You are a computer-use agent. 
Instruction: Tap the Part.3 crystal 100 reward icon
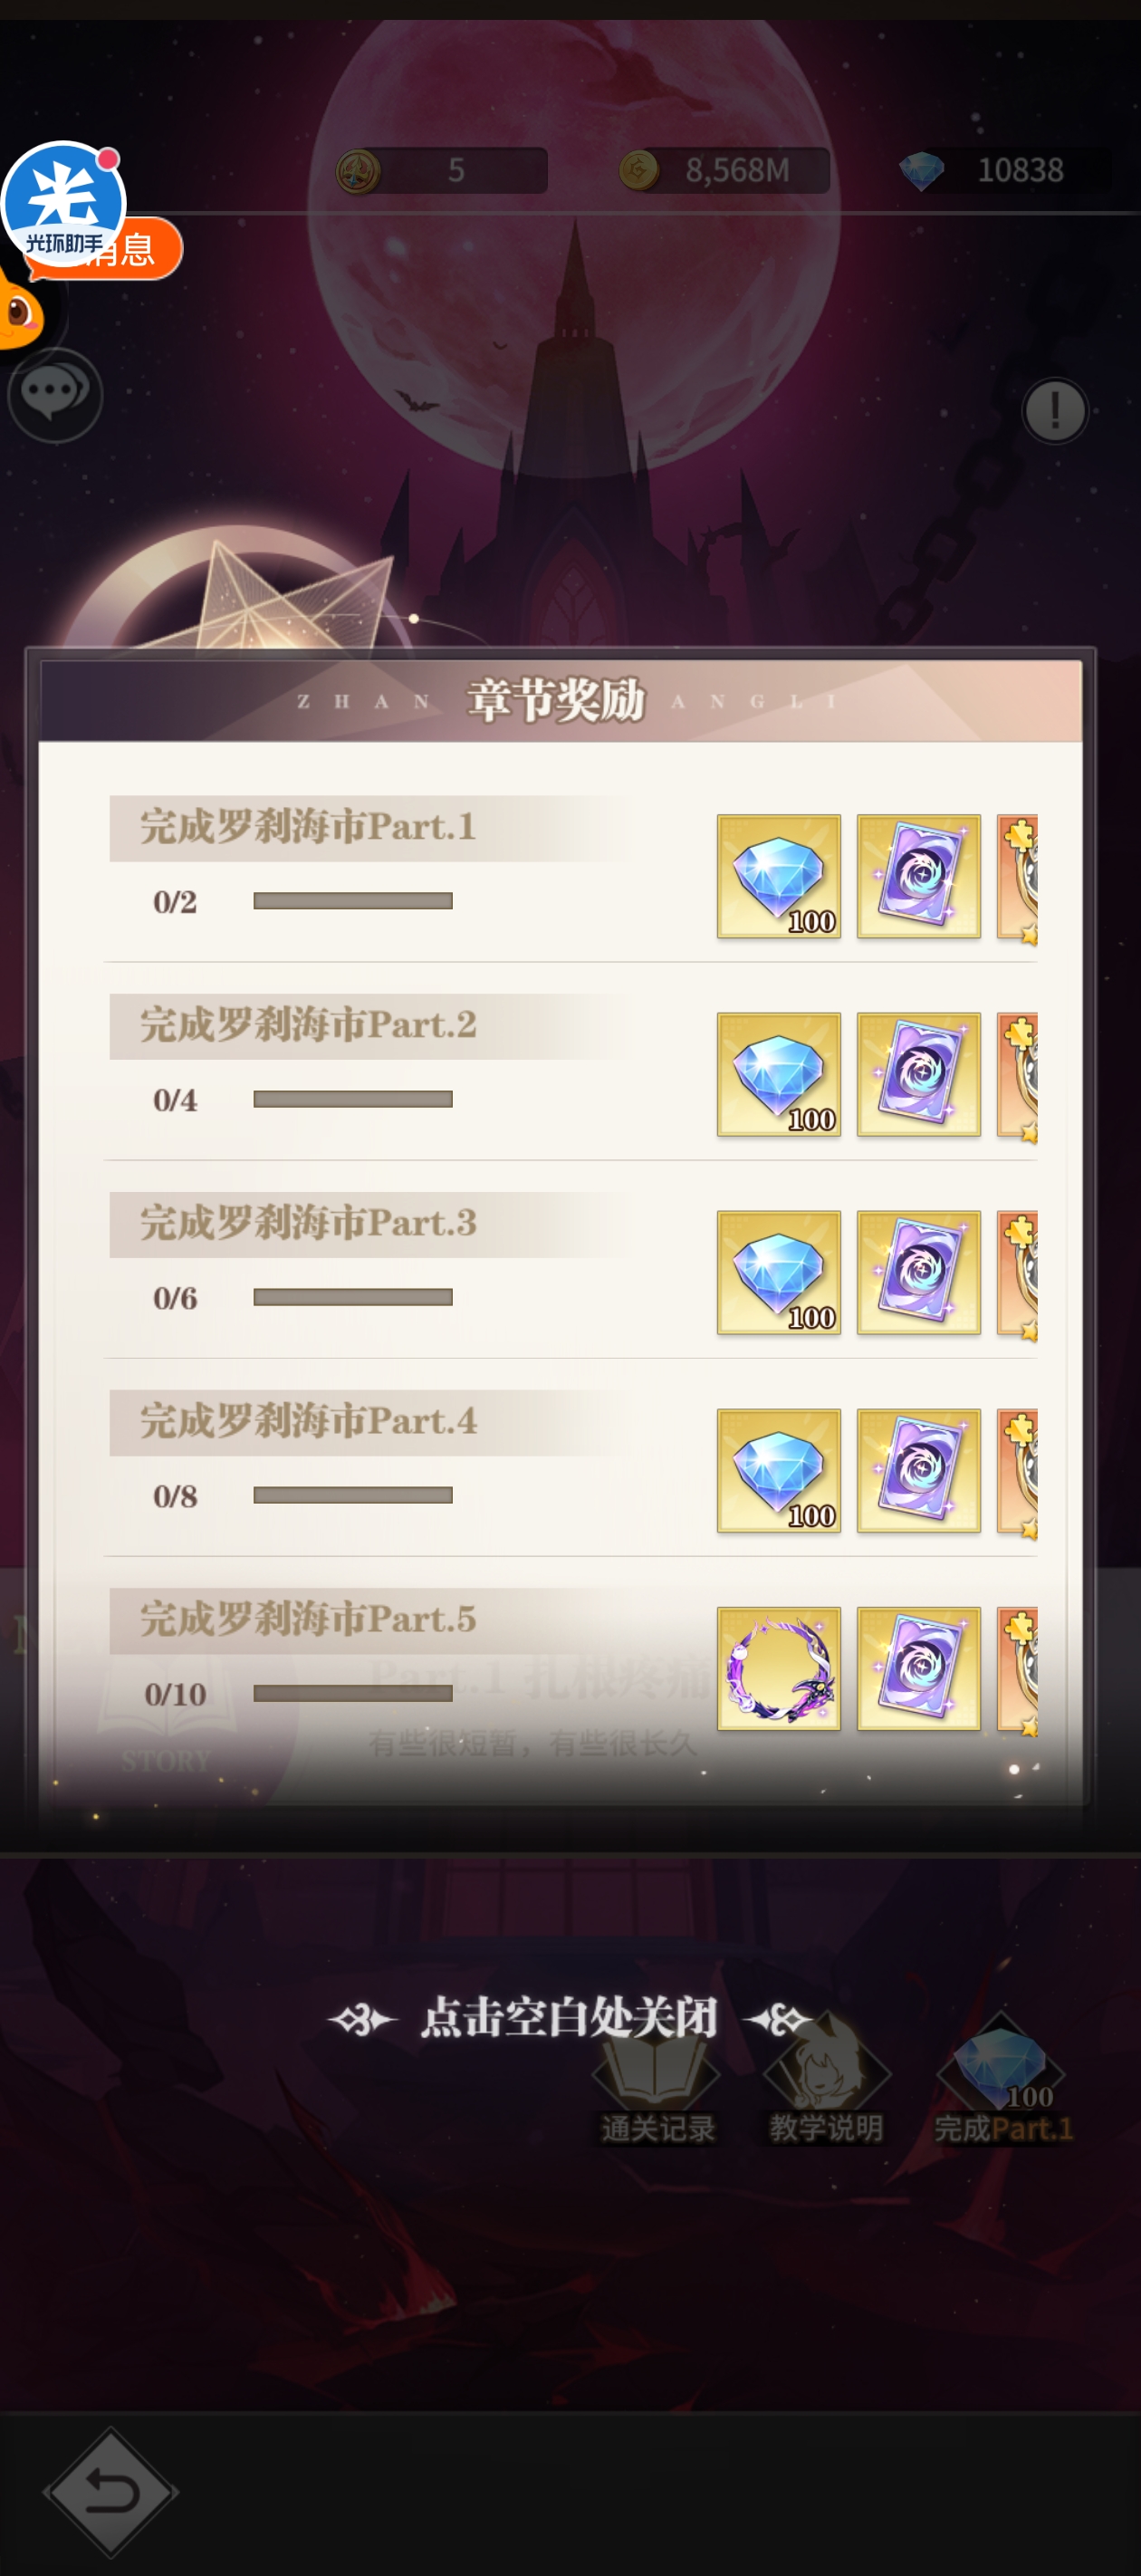778,1272
